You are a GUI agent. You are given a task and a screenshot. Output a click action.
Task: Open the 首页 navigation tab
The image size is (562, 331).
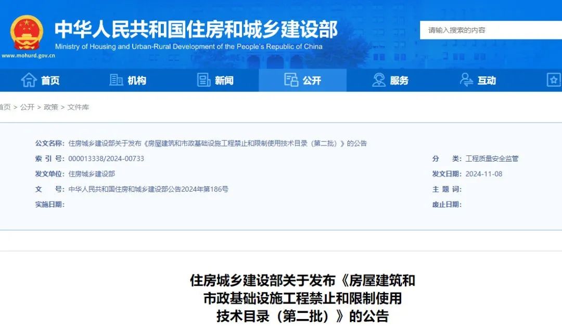[40, 80]
